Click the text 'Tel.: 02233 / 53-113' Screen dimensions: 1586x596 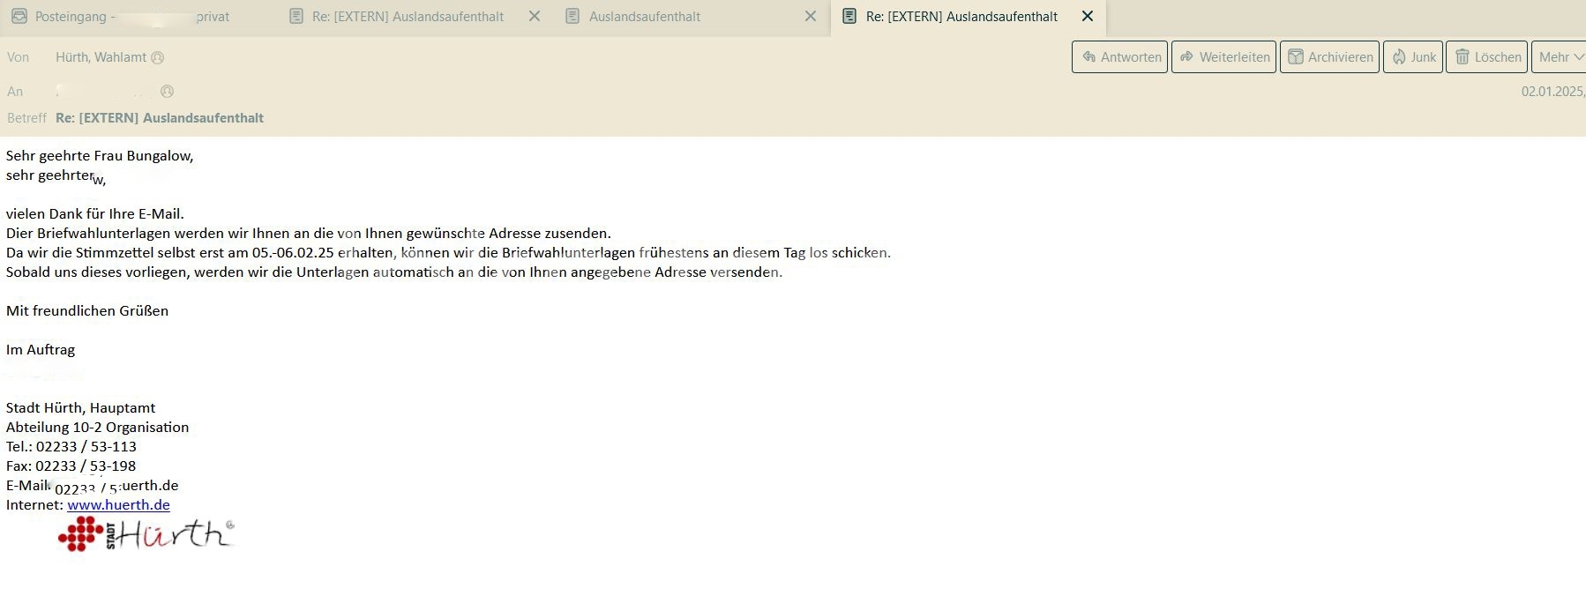point(71,447)
